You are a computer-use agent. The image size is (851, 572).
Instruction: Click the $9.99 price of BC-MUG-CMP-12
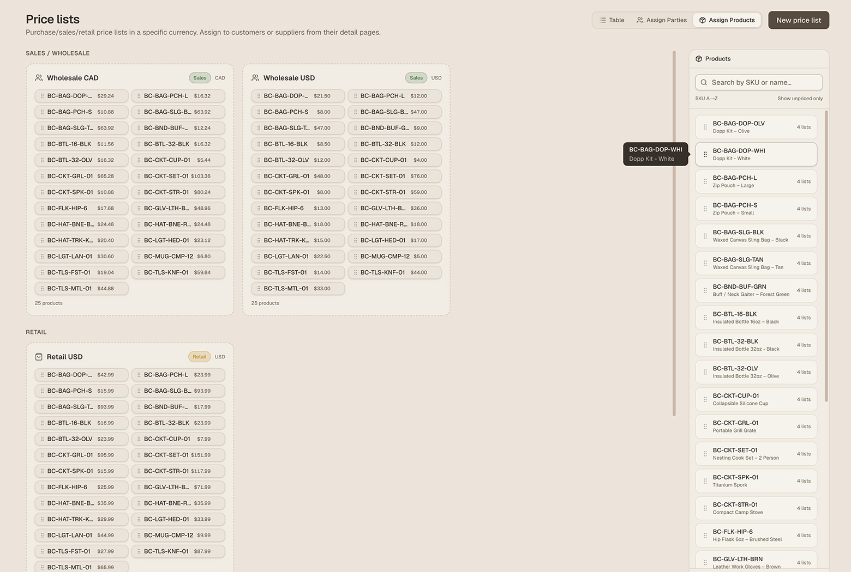coord(204,536)
